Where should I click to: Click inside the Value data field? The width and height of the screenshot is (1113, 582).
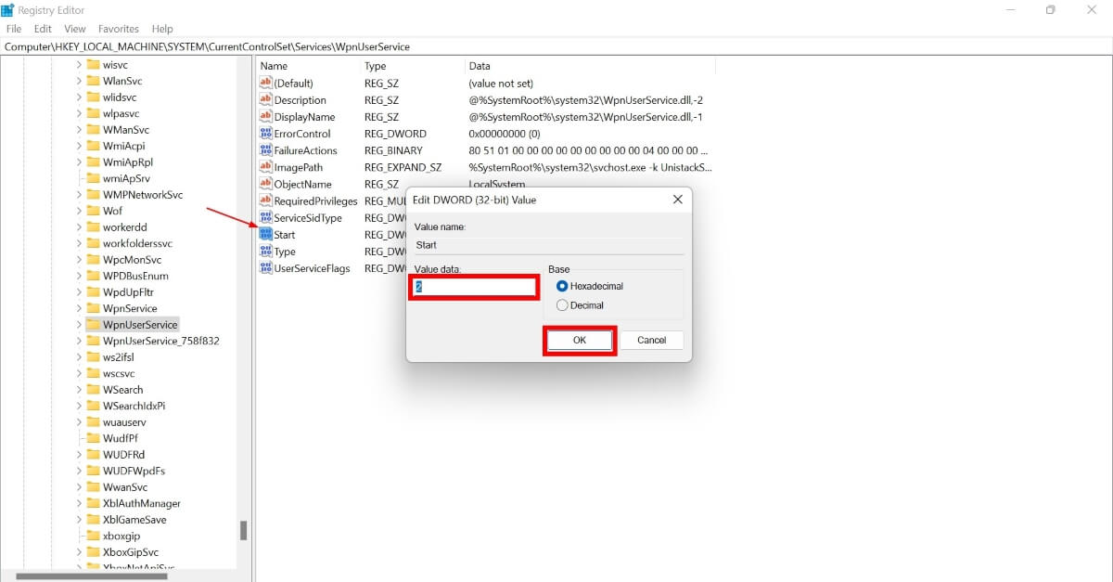[474, 286]
